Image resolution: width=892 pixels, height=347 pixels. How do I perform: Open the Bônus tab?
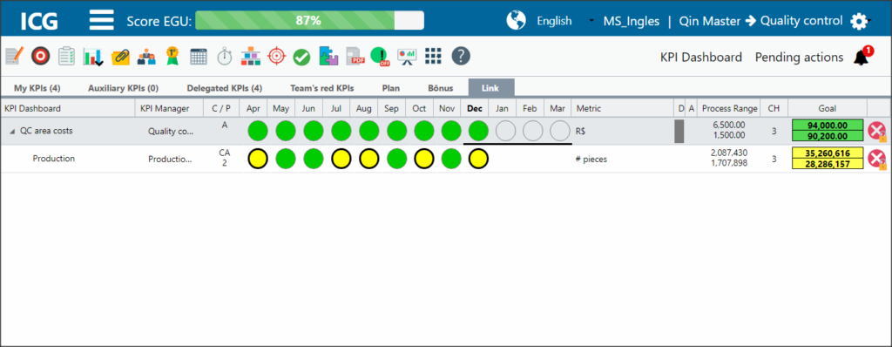[440, 88]
